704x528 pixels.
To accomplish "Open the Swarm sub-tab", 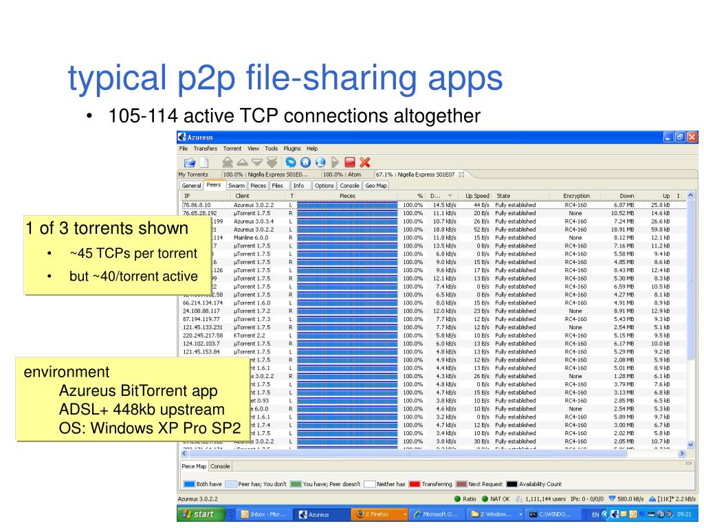I will pyautogui.click(x=236, y=186).
